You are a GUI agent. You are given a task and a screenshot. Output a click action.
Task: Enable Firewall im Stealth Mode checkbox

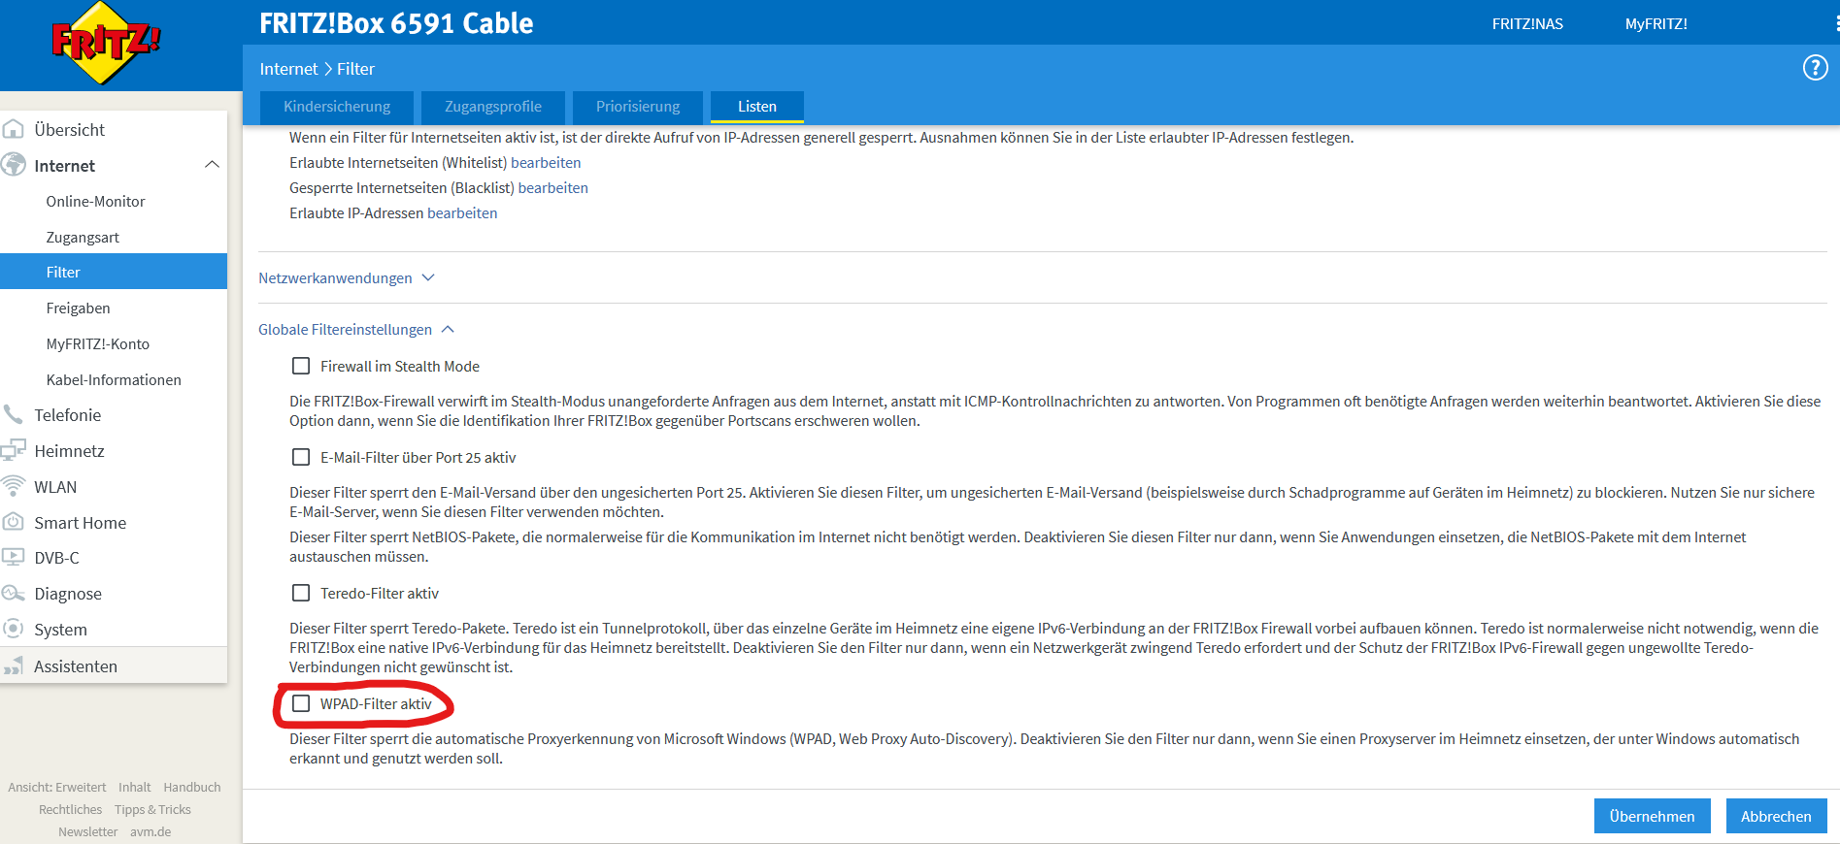coord(301,366)
